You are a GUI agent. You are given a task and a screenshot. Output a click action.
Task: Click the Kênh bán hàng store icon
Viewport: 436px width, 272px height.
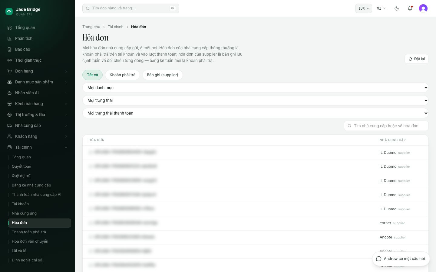pyautogui.click(x=9, y=104)
